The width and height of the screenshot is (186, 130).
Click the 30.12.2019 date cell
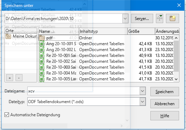(164, 38)
